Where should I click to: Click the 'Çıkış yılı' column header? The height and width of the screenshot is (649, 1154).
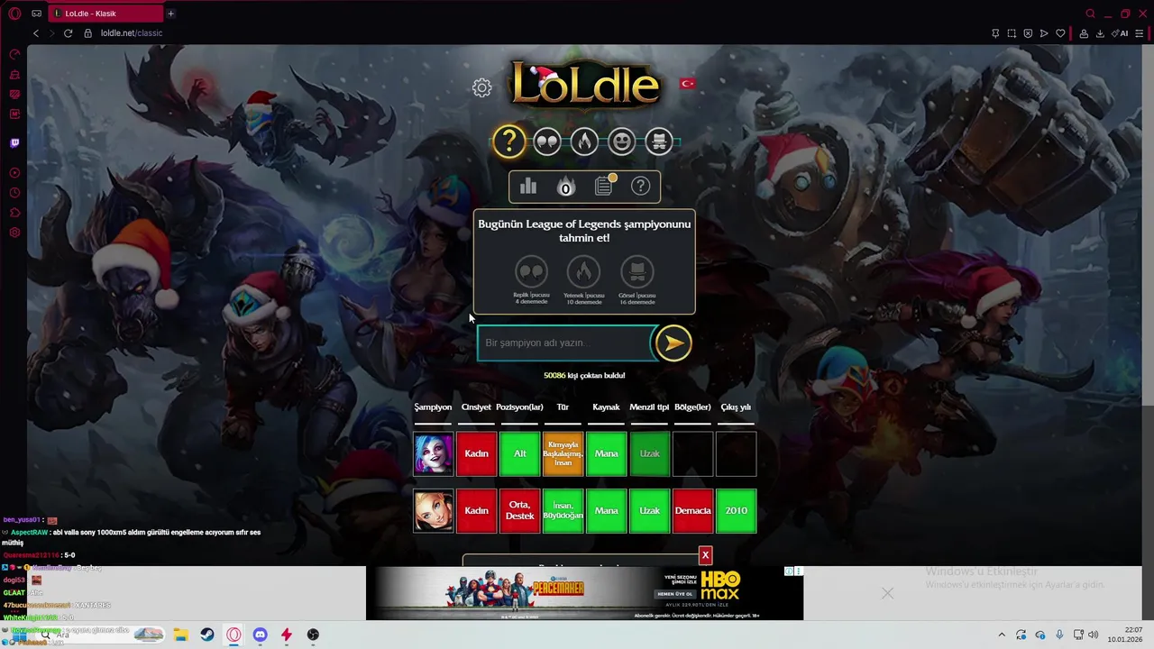pyautogui.click(x=736, y=407)
